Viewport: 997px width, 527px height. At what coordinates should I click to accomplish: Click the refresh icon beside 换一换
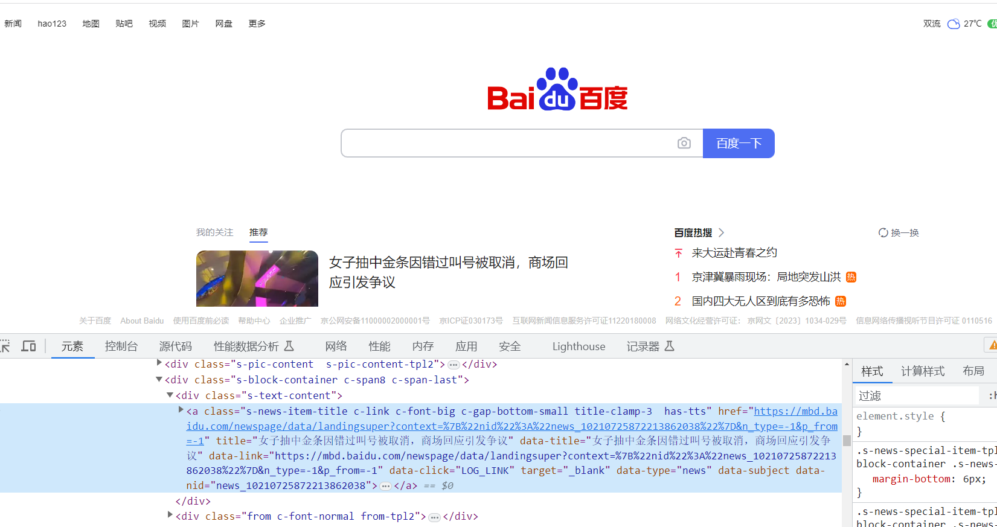[x=883, y=233]
